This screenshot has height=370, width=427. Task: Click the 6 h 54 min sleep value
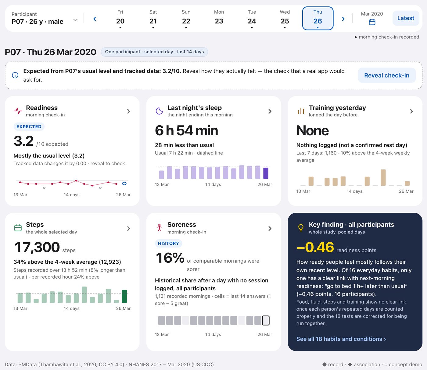[x=186, y=130]
